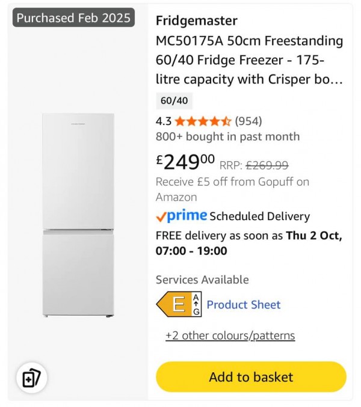Click the 4.3 rating score
This screenshot has height=407, width=361.
coord(164,121)
